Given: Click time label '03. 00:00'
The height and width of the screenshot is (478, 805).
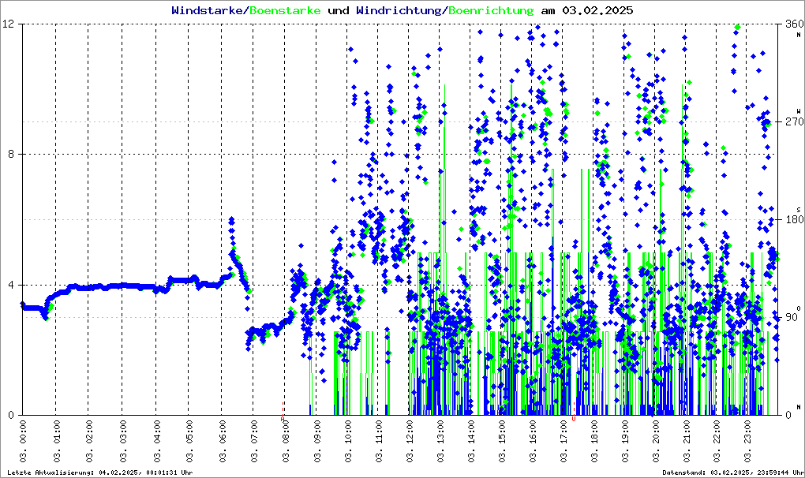Looking at the screenshot, I should tap(24, 442).
